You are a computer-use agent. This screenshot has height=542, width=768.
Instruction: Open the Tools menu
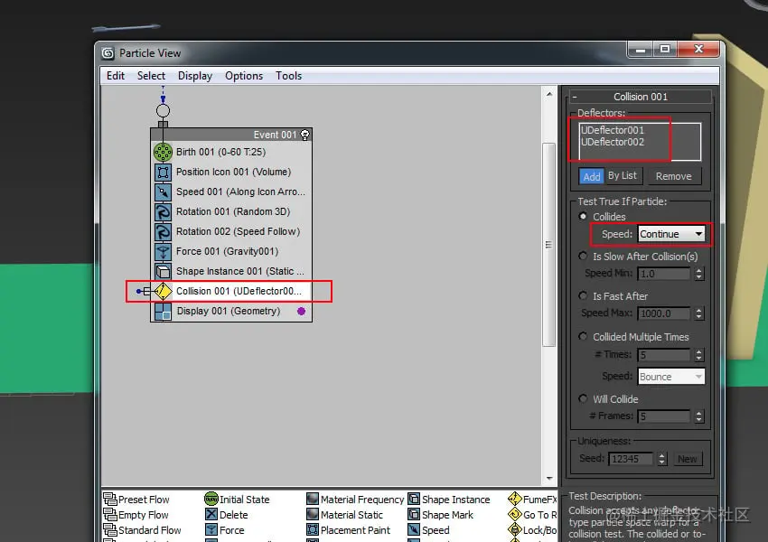[x=288, y=76]
